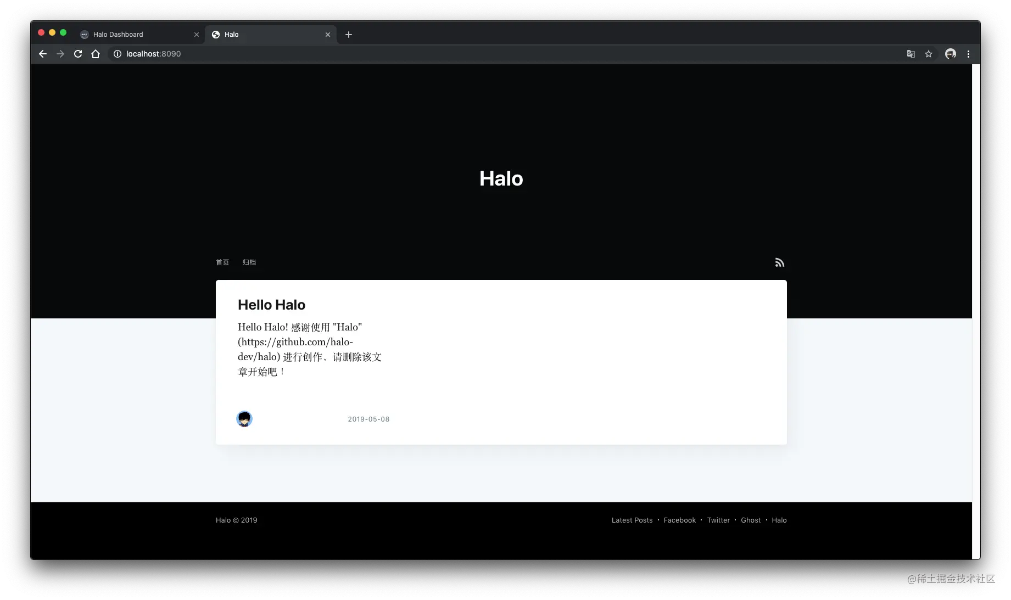Click the green fullscreen window button
The height and width of the screenshot is (600, 1011).
63,33
